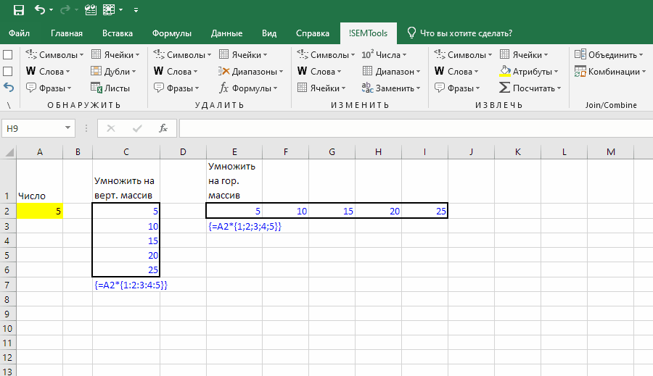
Task: Open Дубли menu in ОБНАРУЖИТЬ group
Action: [x=114, y=72]
